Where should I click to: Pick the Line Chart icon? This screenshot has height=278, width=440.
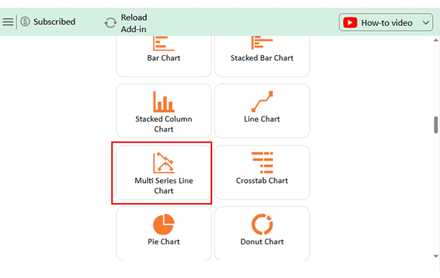click(x=262, y=101)
